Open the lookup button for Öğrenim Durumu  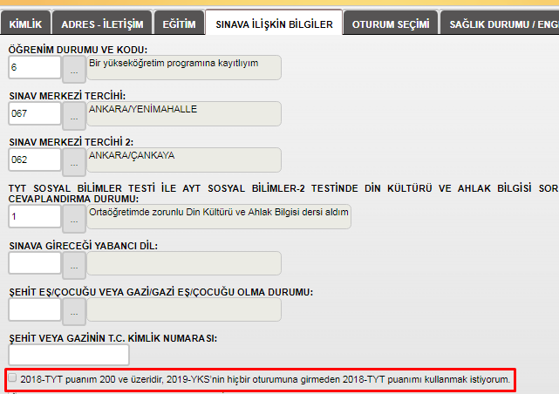click(73, 68)
